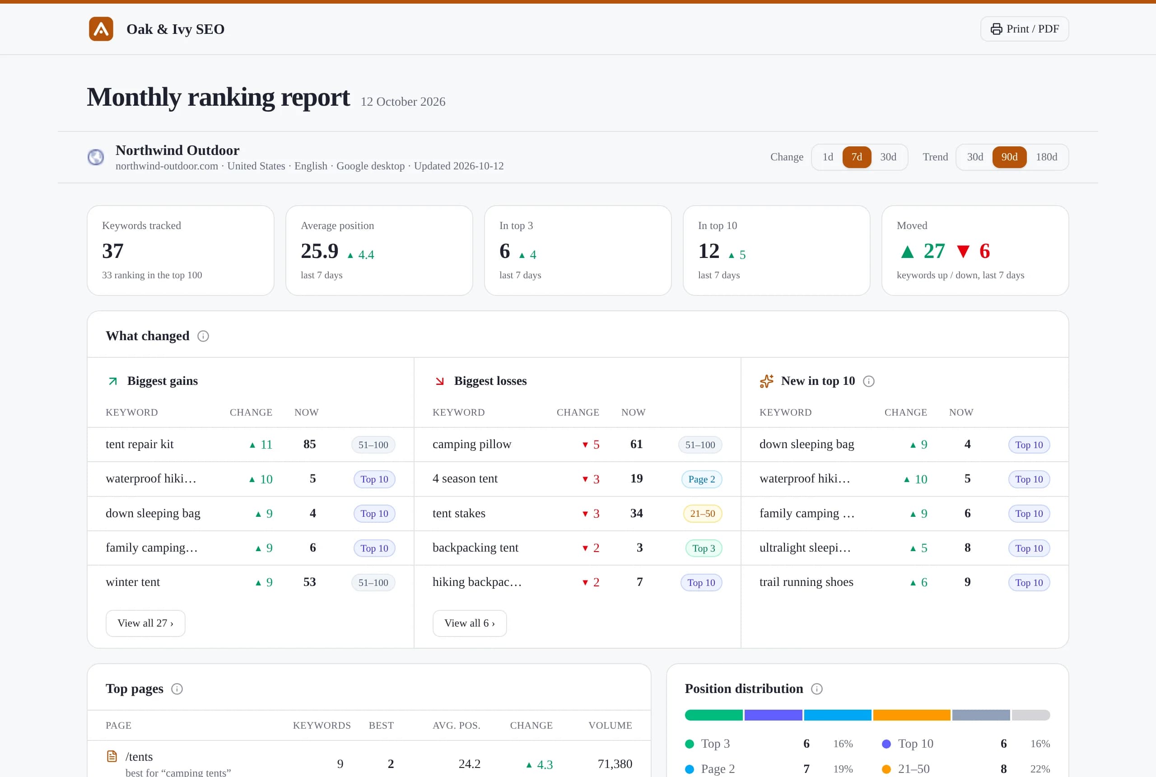This screenshot has width=1156, height=777.
Task: Select the tent repair kit row
Action: click(251, 445)
